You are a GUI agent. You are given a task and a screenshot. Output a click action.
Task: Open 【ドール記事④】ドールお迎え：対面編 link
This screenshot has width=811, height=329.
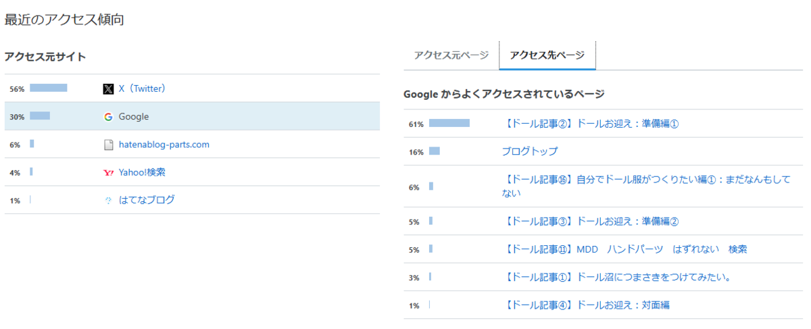(x=587, y=305)
